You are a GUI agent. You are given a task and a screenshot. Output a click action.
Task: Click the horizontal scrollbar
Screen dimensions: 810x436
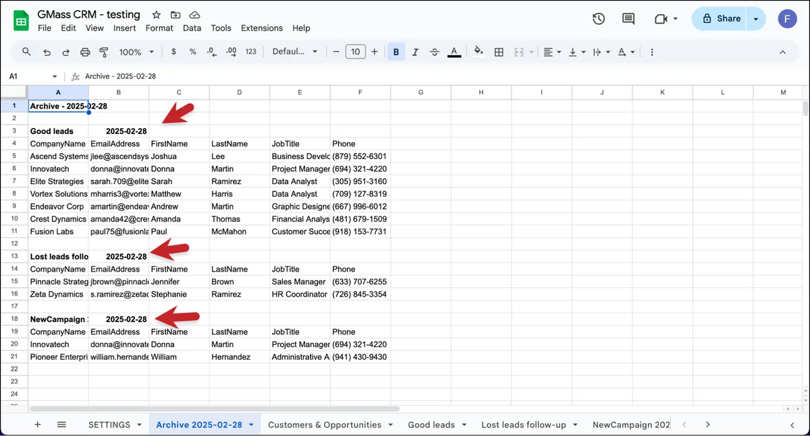(x=215, y=408)
